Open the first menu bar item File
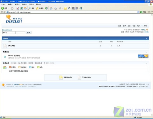Viewport: 153px width, 119px height. pos(3,4)
